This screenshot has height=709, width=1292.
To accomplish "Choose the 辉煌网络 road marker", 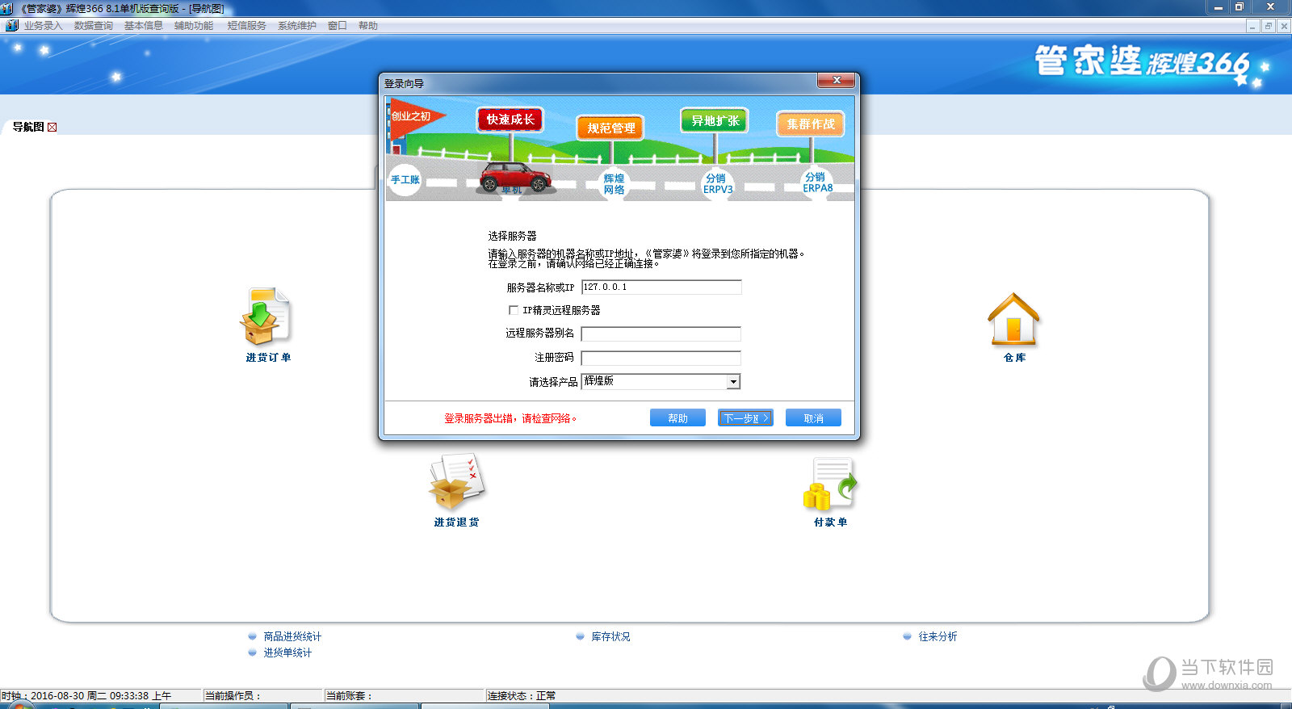I will pyautogui.click(x=614, y=184).
